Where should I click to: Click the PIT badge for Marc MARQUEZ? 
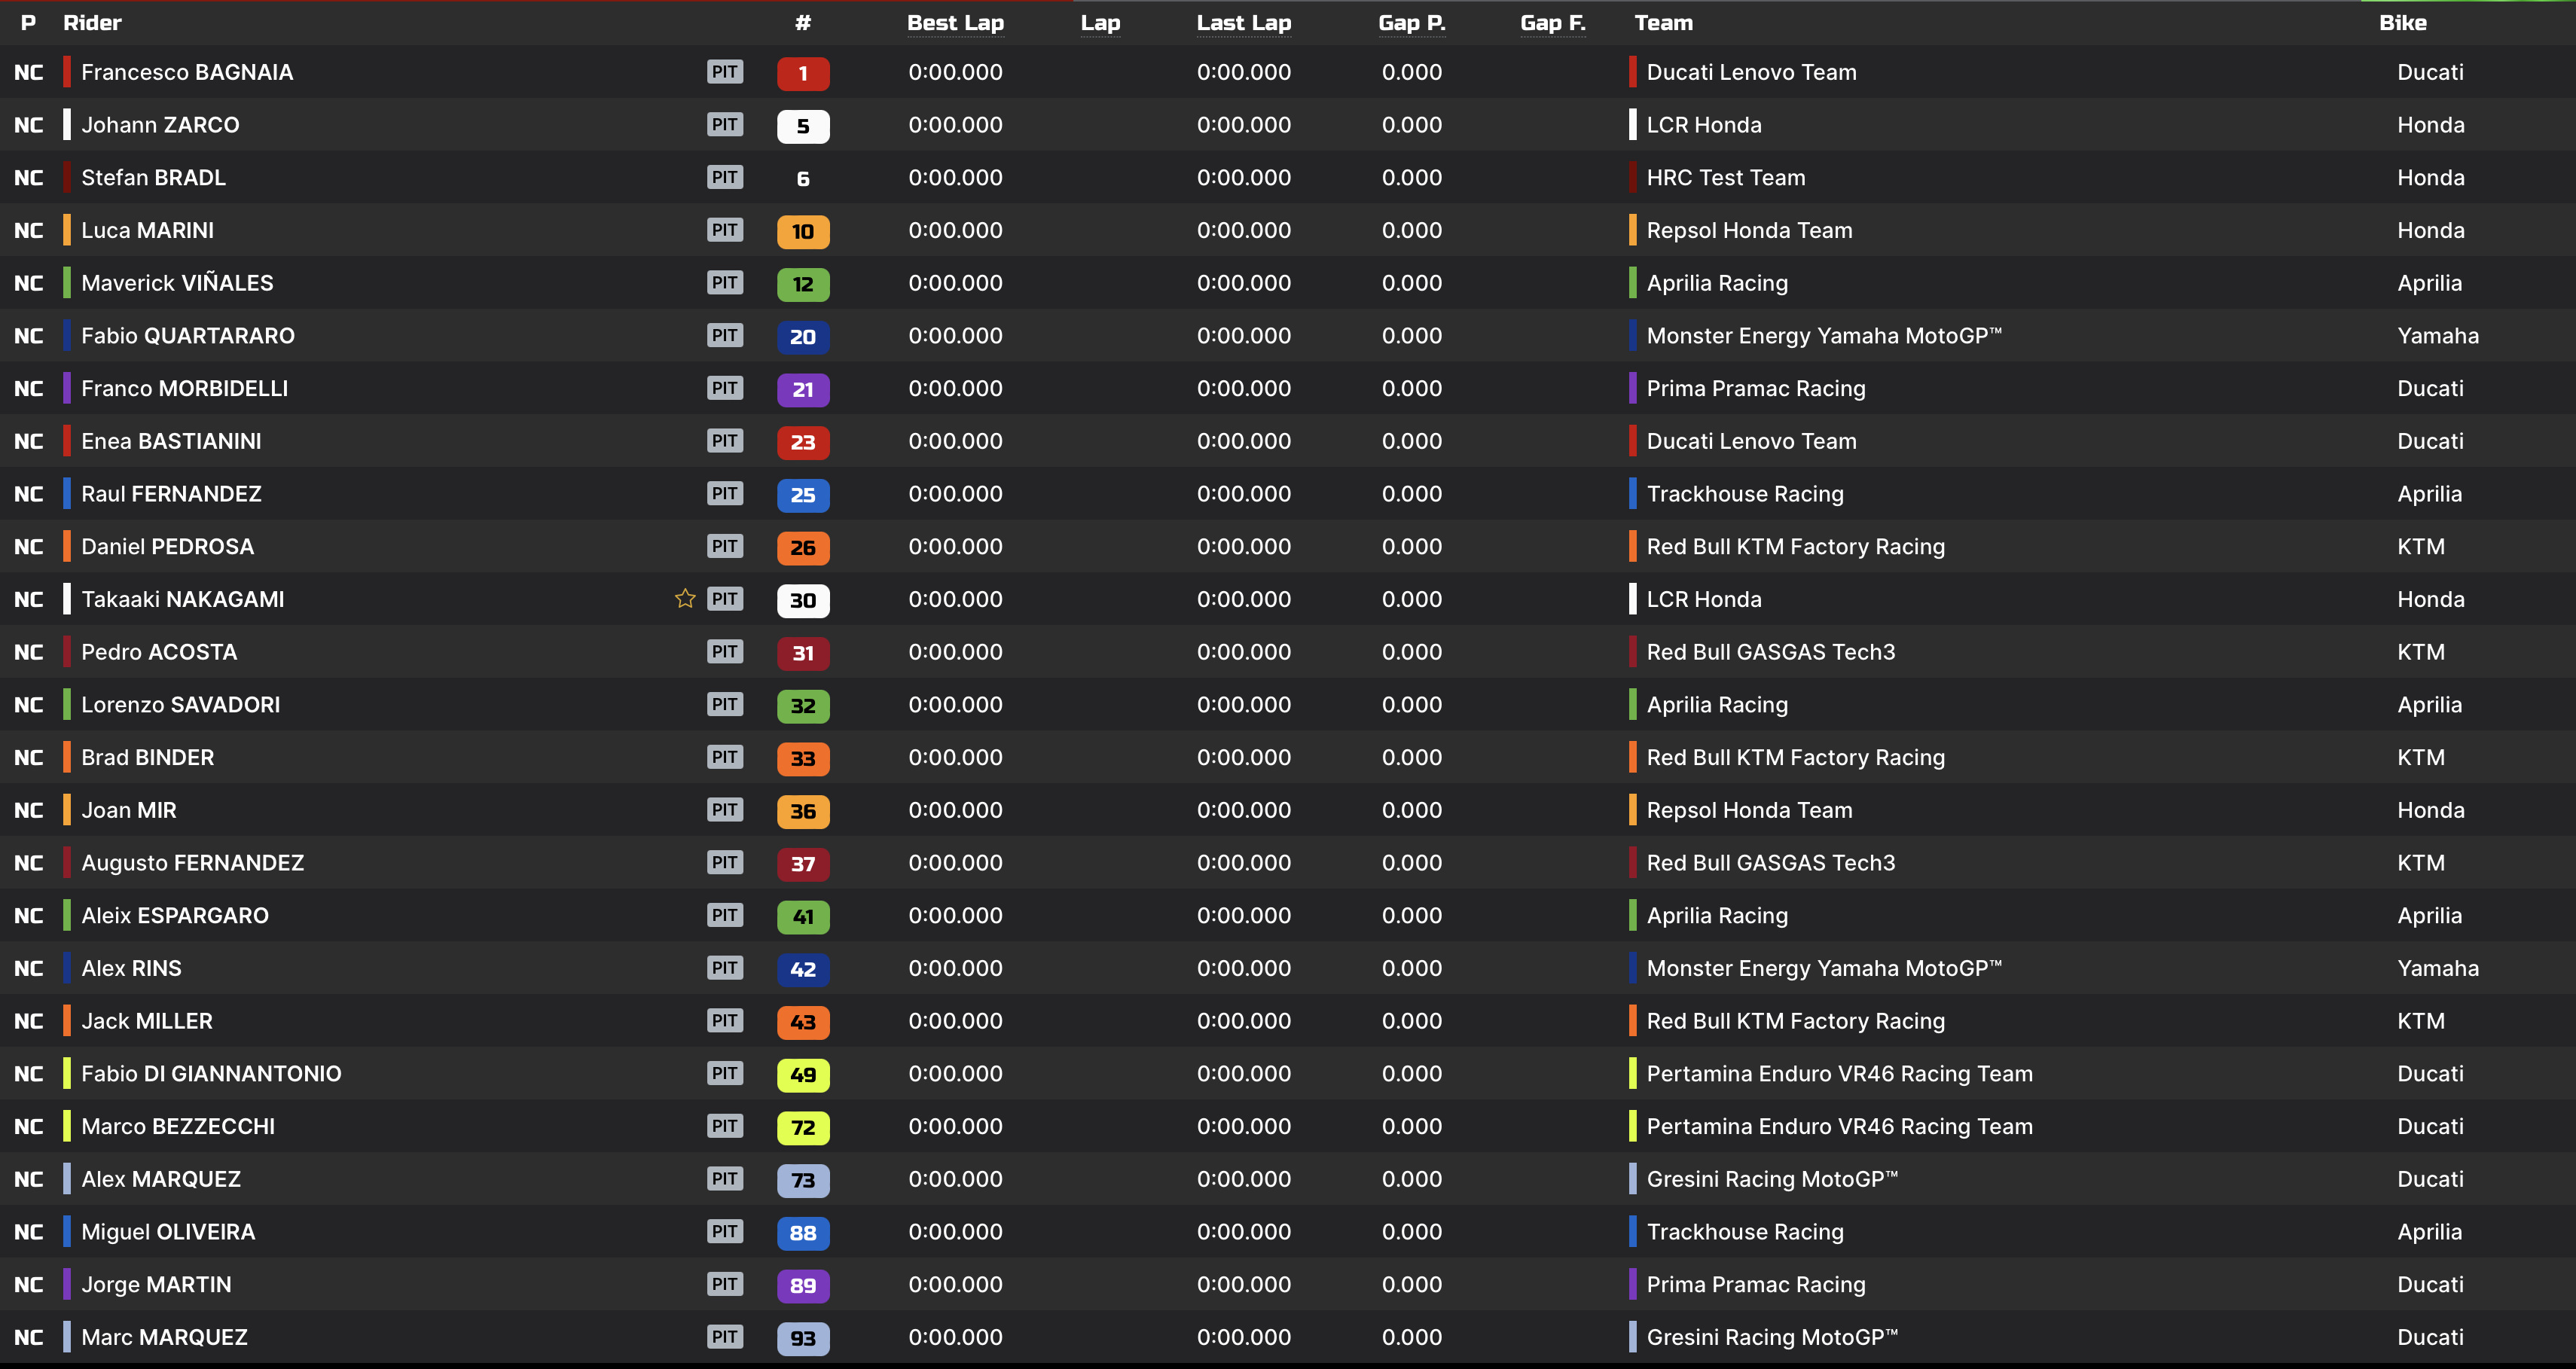click(724, 1337)
